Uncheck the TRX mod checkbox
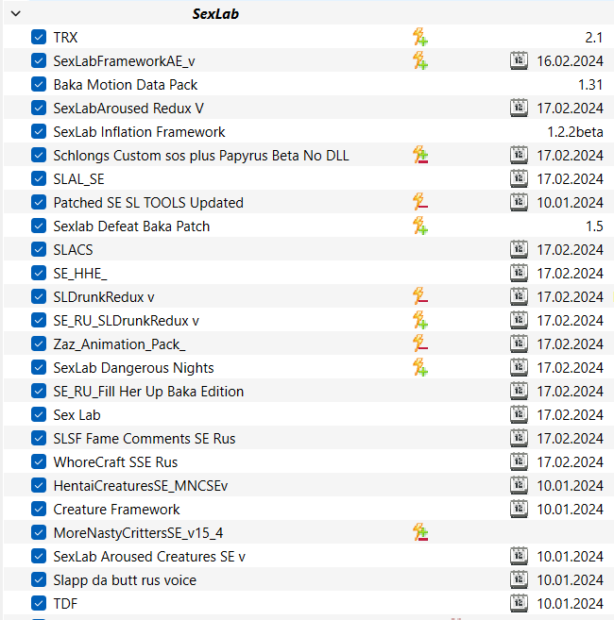The width and height of the screenshot is (614, 620). click(x=39, y=37)
